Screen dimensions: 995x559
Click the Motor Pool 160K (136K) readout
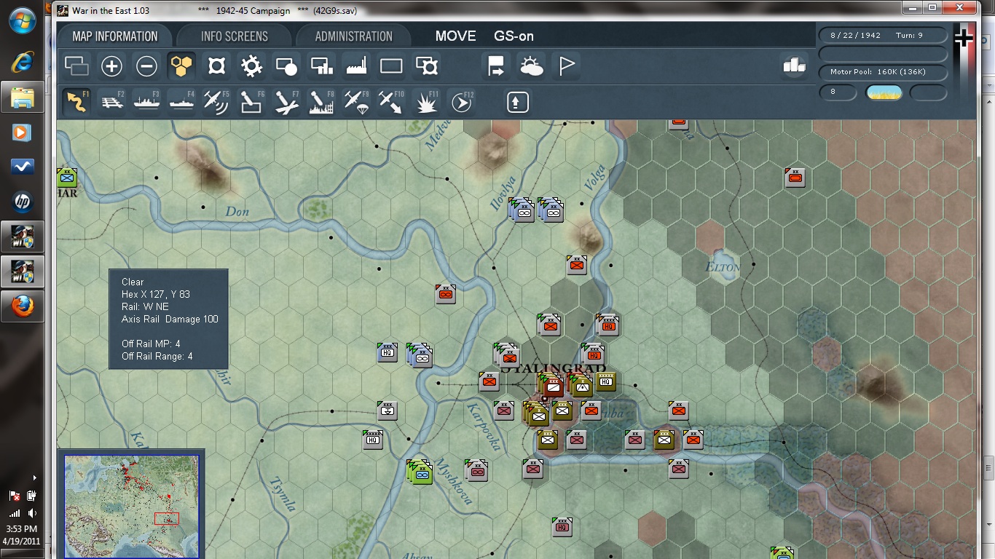coord(883,72)
